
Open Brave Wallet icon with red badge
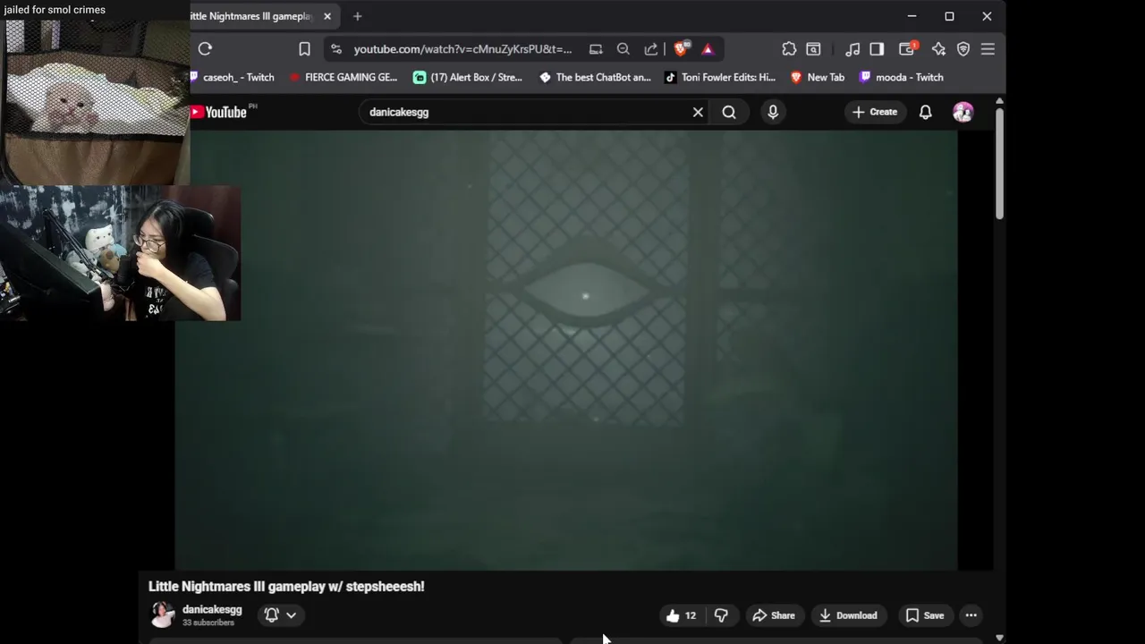click(908, 49)
